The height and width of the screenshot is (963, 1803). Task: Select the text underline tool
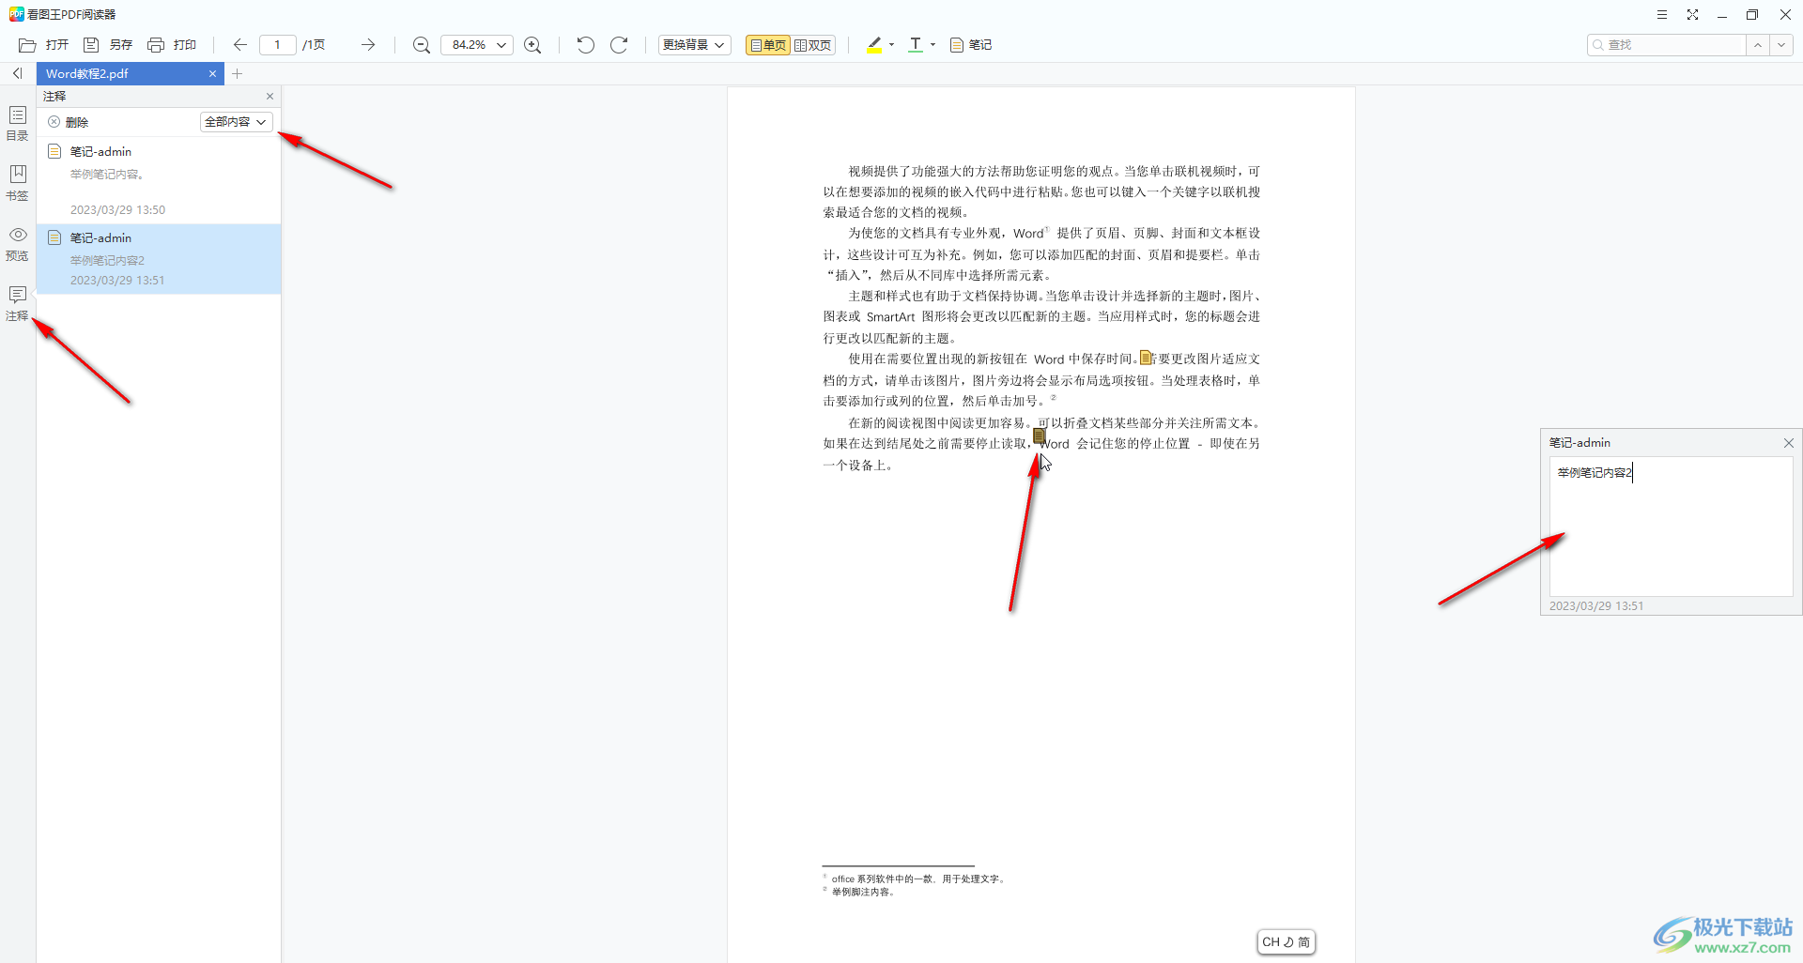[916, 45]
